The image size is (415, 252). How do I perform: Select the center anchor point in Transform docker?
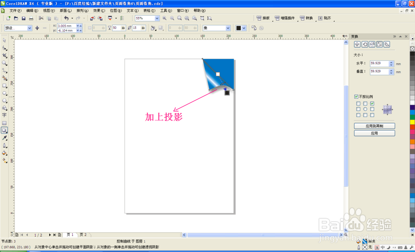coord(365,109)
